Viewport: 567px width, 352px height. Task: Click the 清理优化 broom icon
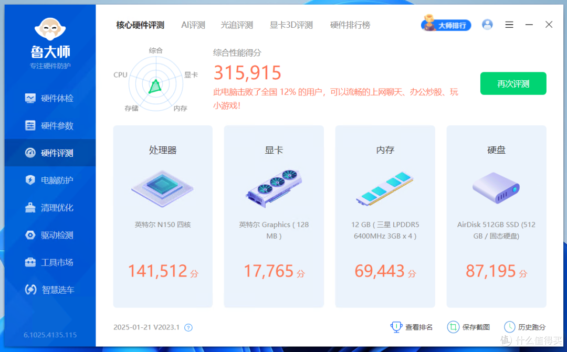pos(30,207)
